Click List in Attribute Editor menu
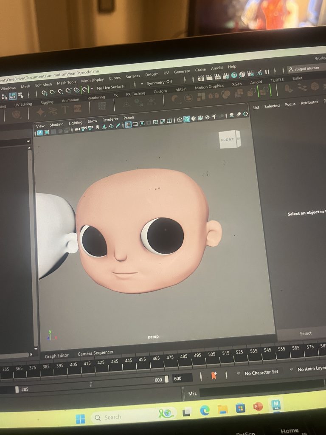The width and height of the screenshot is (326, 435). click(x=256, y=107)
